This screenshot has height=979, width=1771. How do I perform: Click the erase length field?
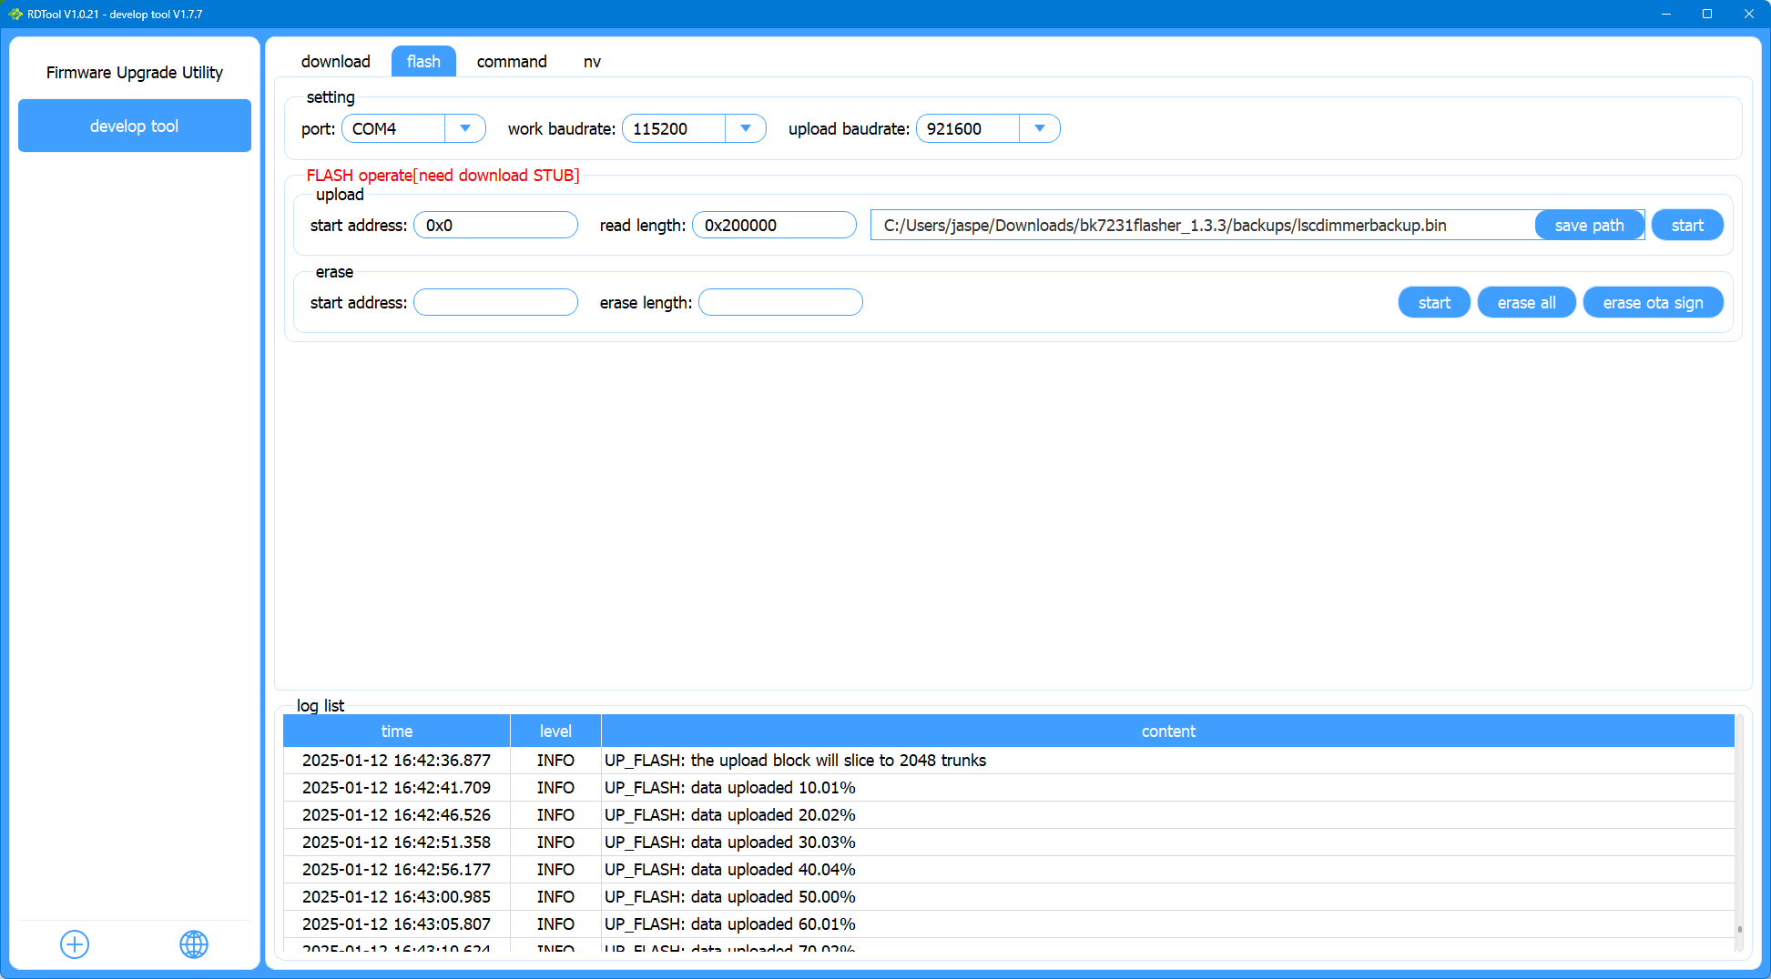[x=780, y=302]
